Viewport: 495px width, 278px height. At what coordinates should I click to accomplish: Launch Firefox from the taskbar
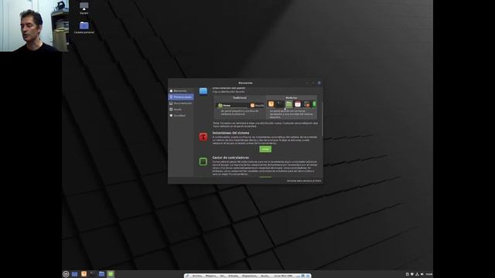coord(84,274)
